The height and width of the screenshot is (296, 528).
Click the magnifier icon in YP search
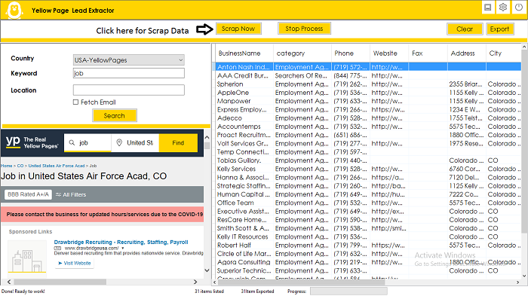(x=72, y=142)
